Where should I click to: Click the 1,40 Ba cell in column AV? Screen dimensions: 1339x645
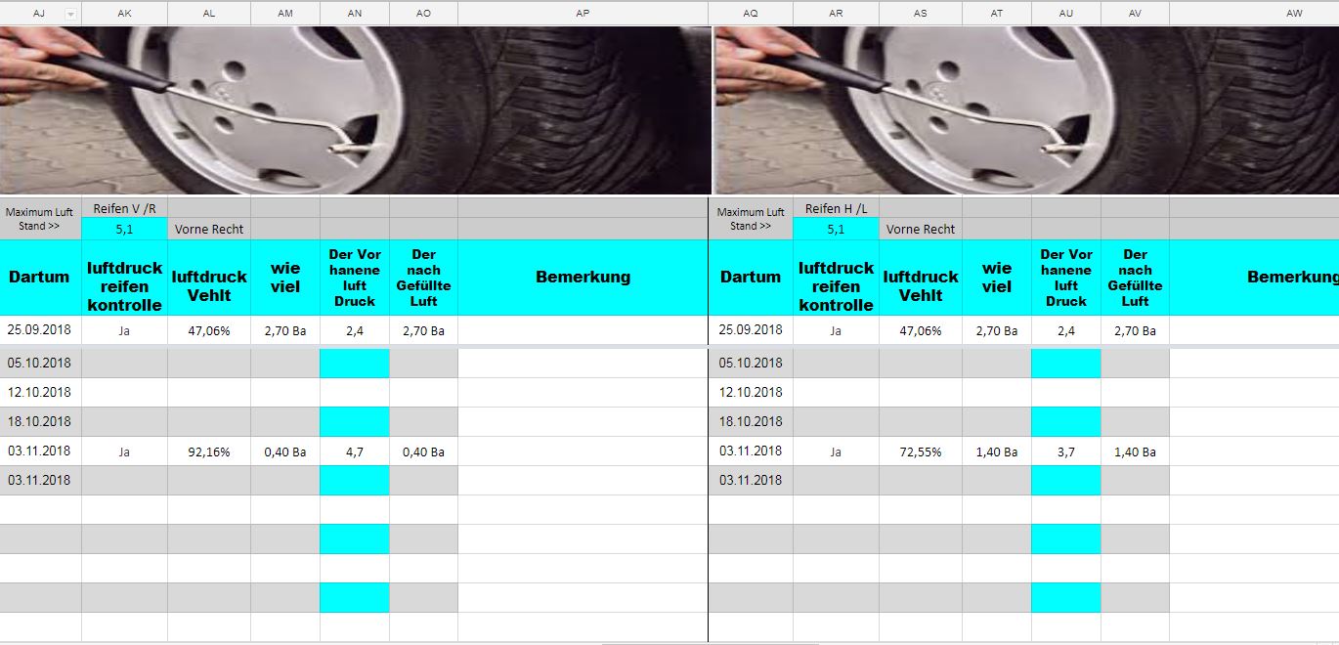tap(1135, 451)
